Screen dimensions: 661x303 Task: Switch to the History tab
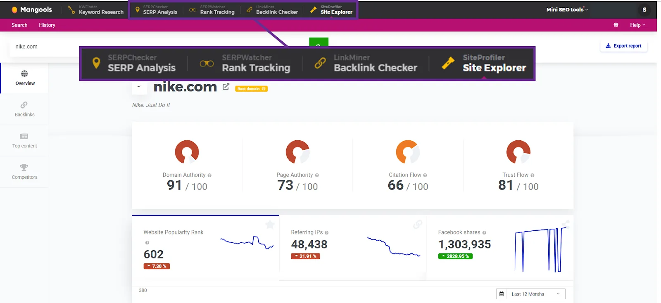point(47,25)
